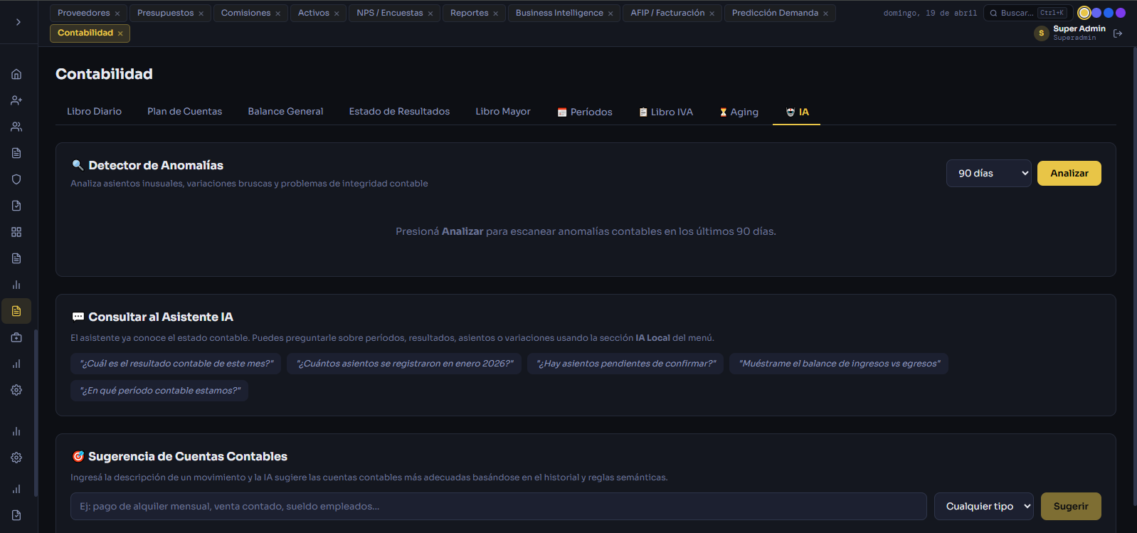Click the logout icon beside Super Admin
Image resolution: width=1137 pixels, height=533 pixels.
pyautogui.click(x=1118, y=33)
